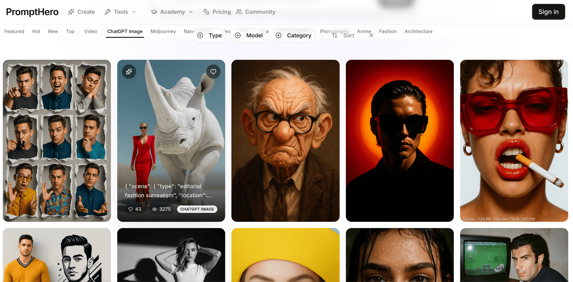The width and height of the screenshot is (573, 282).
Task: Click the Pricing coins icon
Action: 206,12
